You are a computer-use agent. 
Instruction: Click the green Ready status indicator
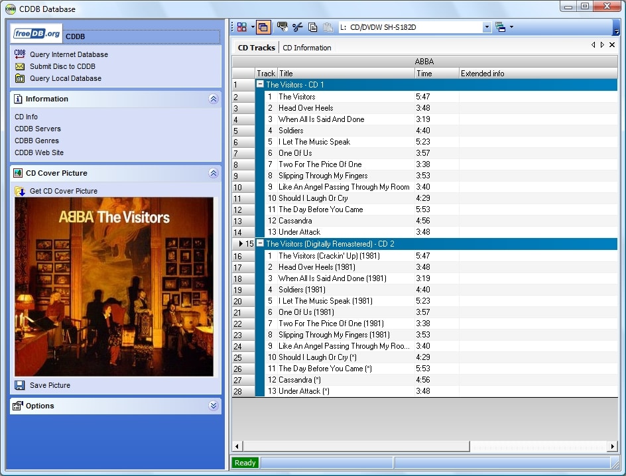(x=245, y=463)
